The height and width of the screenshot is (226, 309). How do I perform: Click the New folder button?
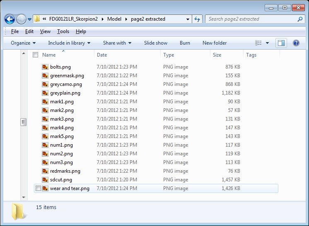tap(214, 43)
